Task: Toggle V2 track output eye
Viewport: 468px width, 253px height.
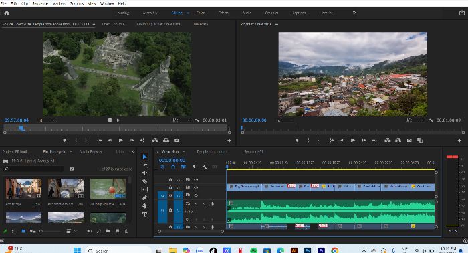Action: pos(196,187)
